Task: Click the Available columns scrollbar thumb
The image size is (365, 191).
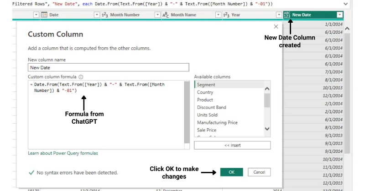Action: pyautogui.click(x=267, y=100)
